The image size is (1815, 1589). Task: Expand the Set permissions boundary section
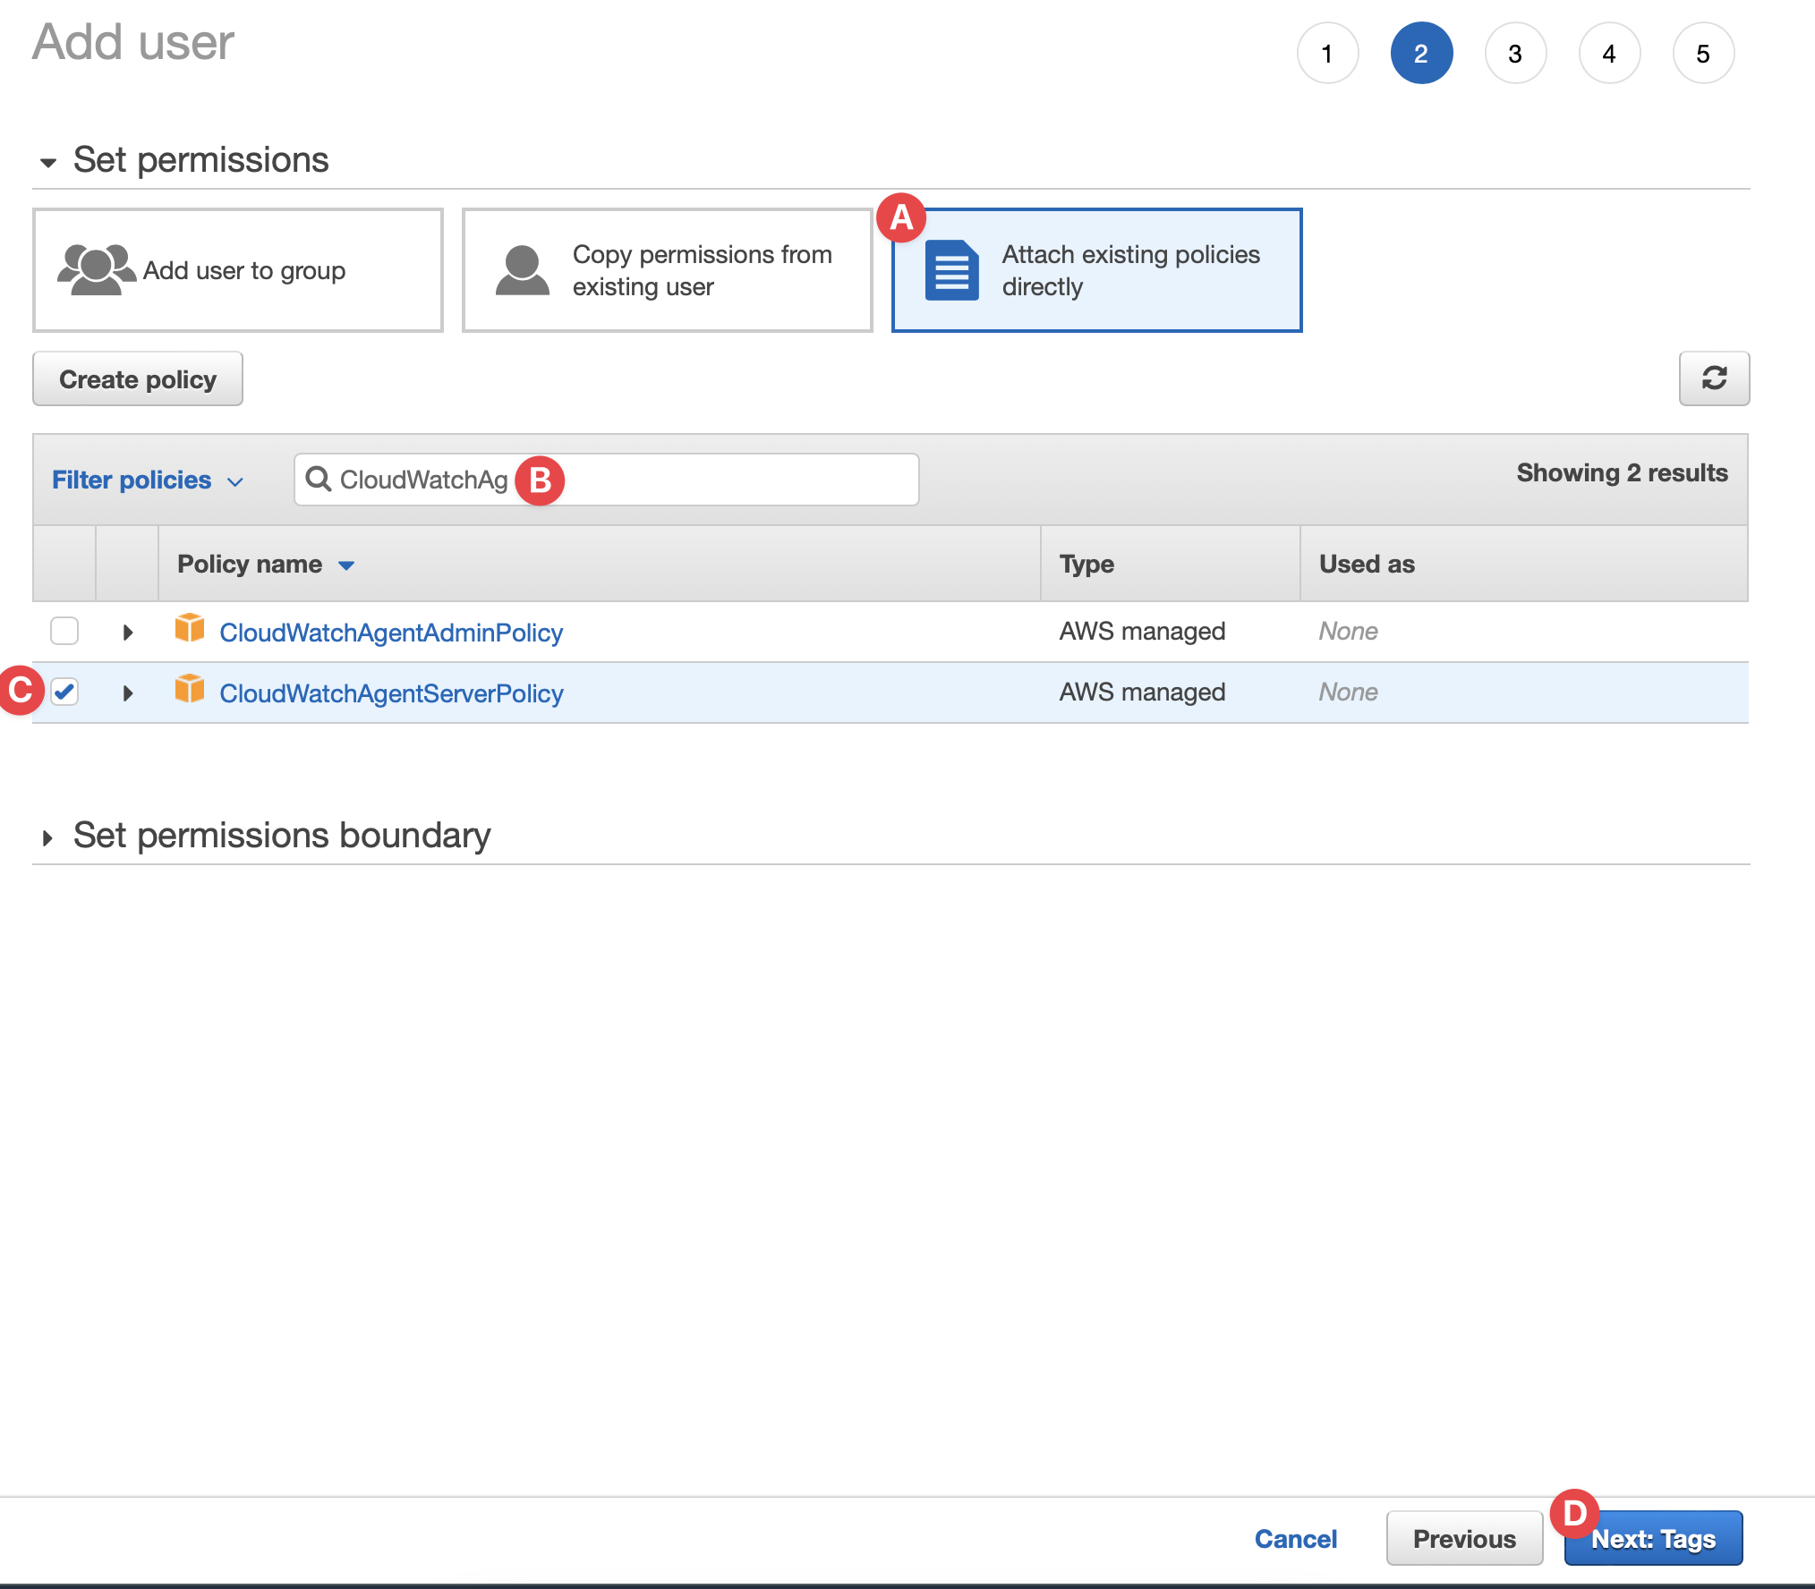tap(47, 838)
